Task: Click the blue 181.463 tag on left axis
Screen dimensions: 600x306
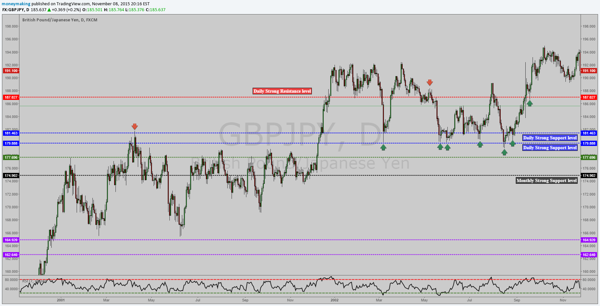Action: pos(11,133)
